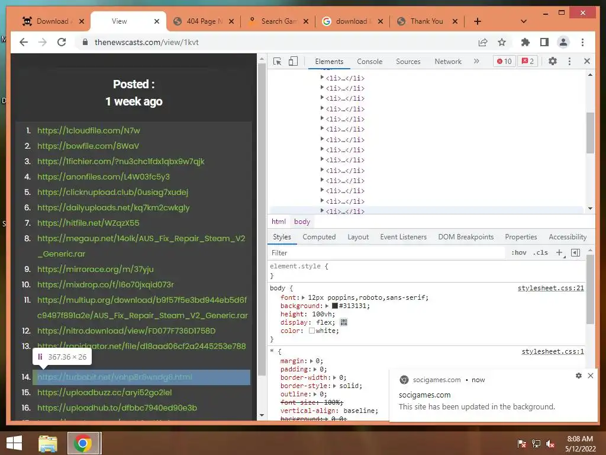This screenshot has height=455, width=606.
Task: Expand the font shorthand property triangle
Action: tap(304, 297)
